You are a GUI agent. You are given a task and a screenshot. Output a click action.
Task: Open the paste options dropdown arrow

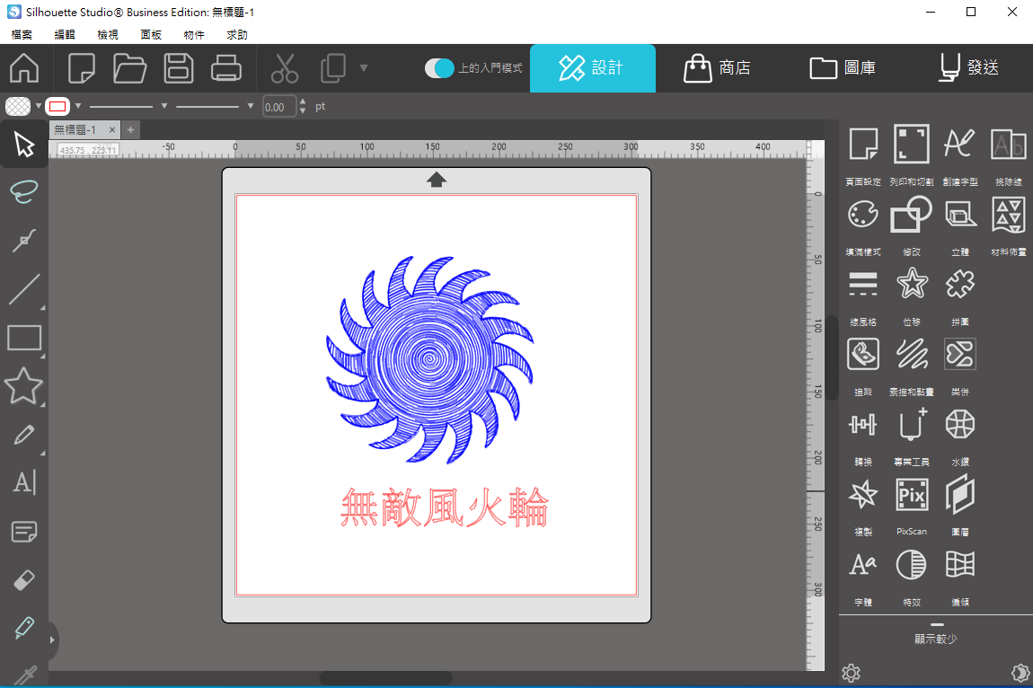tap(364, 67)
